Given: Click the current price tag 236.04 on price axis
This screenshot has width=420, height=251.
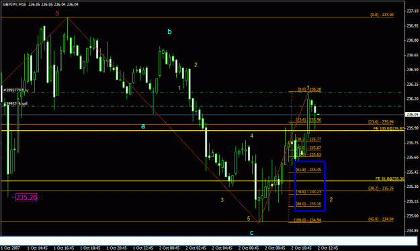Looking at the screenshot, I should [412, 115].
